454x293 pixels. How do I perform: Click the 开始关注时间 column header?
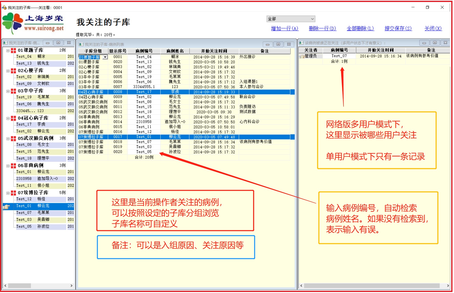tap(214, 51)
